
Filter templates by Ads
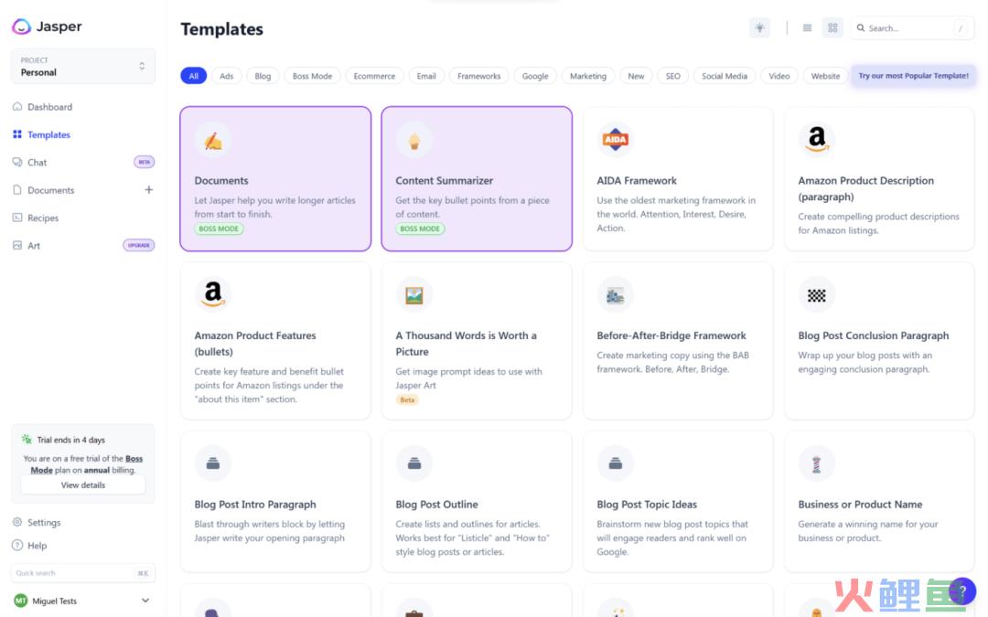click(226, 76)
